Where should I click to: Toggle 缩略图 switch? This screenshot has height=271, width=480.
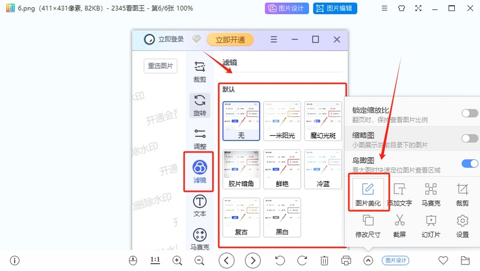click(x=470, y=138)
